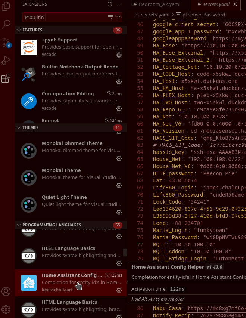This screenshot has height=318, width=246.
Task: Open manage gear for Quiet Light Theme
Action: click(119, 212)
